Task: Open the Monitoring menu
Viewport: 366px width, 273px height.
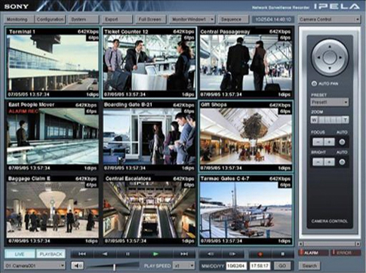Action: point(19,19)
